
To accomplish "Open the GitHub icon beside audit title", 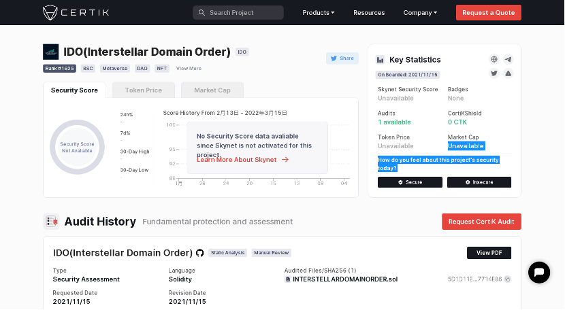I will point(200,253).
